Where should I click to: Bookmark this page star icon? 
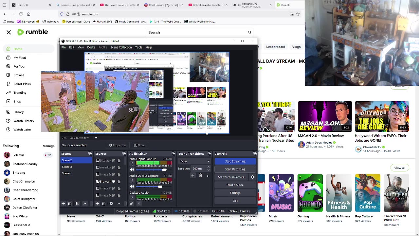[298, 14]
